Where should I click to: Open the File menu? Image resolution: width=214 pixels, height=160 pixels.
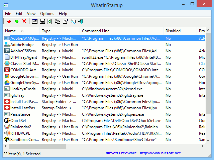[8, 14]
